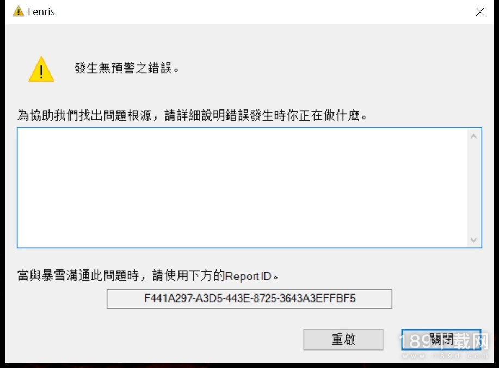Click the large yellow warning triangle

41,69
